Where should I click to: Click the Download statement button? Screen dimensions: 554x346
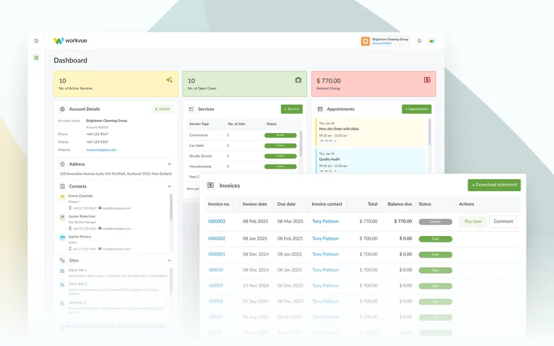pos(494,185)
